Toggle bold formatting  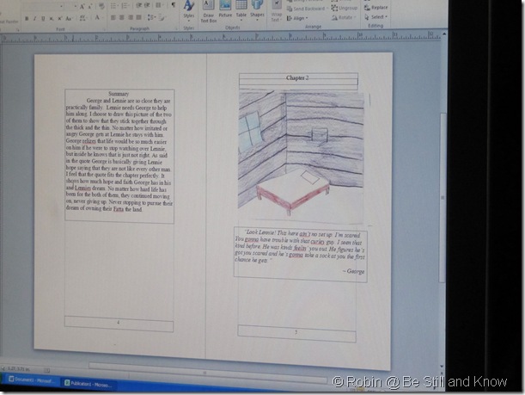27,19
